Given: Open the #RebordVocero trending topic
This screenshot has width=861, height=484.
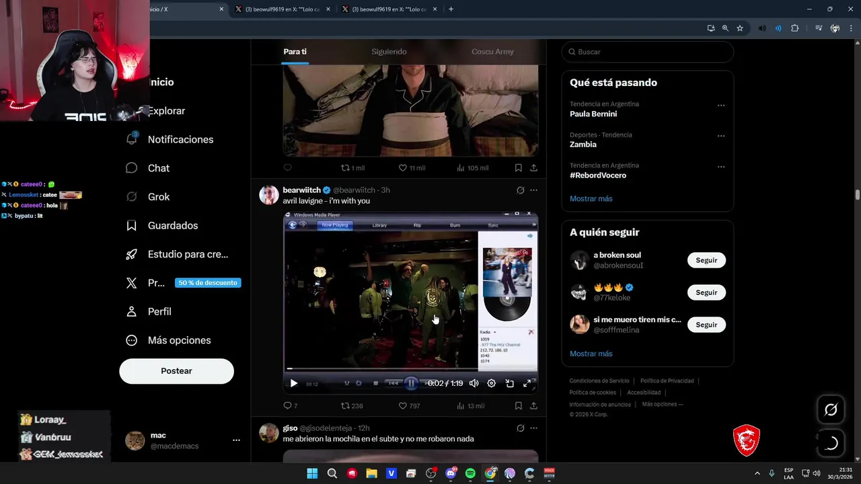Looking at the screenshot, I should (598, 175).
